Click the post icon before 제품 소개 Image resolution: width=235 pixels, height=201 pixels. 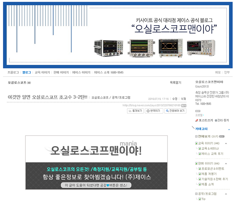200,184
